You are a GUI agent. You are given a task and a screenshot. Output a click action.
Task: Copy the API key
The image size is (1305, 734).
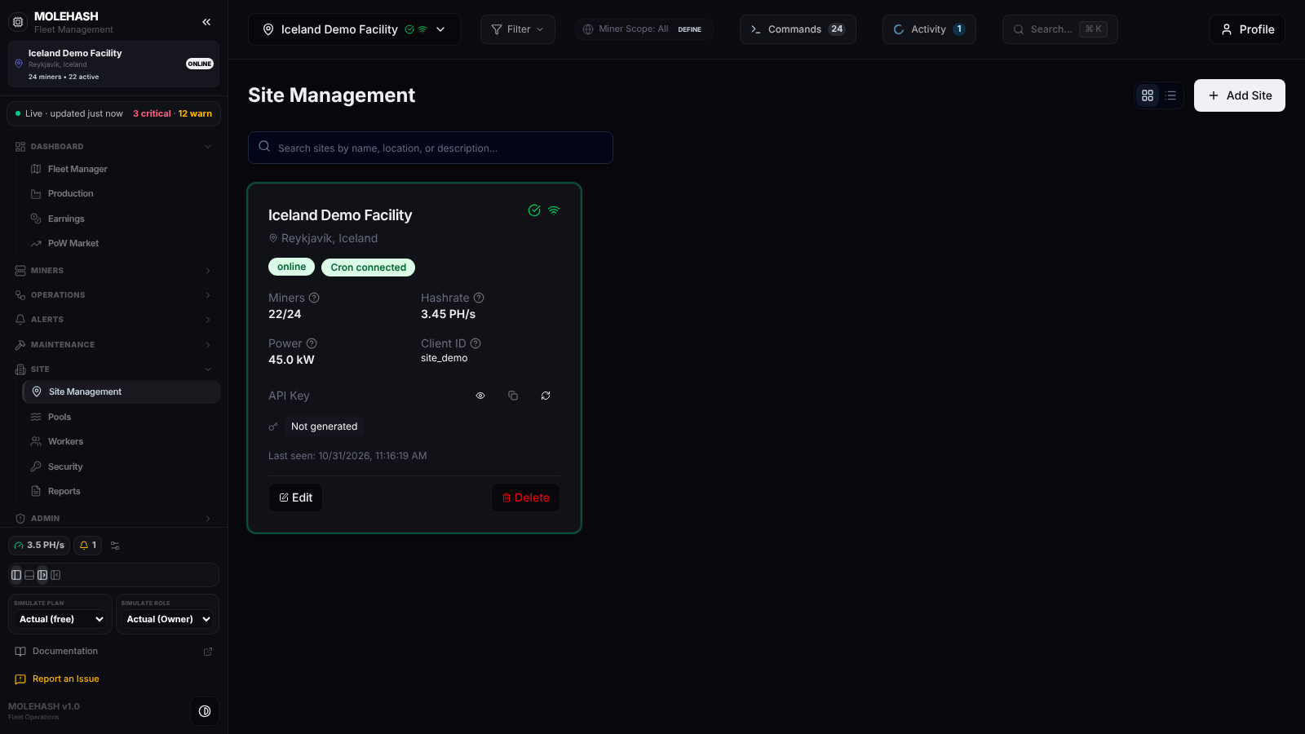[x=513, y=396]
